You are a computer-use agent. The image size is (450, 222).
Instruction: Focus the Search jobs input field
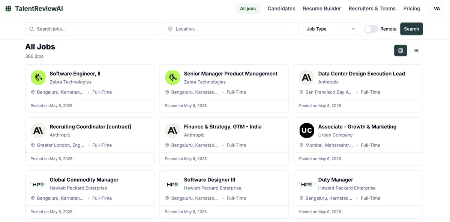(x=93, y=29)
